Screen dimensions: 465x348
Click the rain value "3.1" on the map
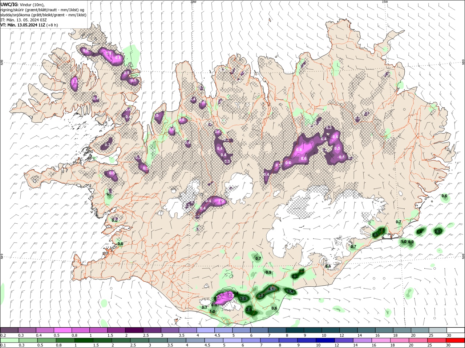262,296
